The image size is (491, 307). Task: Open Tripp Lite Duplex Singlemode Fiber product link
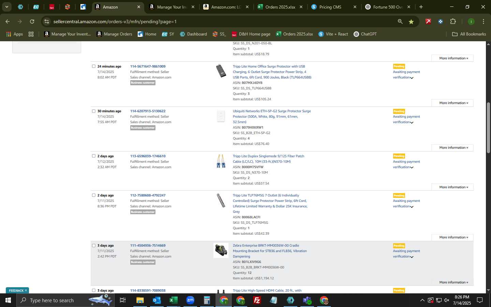pos(268,159)
